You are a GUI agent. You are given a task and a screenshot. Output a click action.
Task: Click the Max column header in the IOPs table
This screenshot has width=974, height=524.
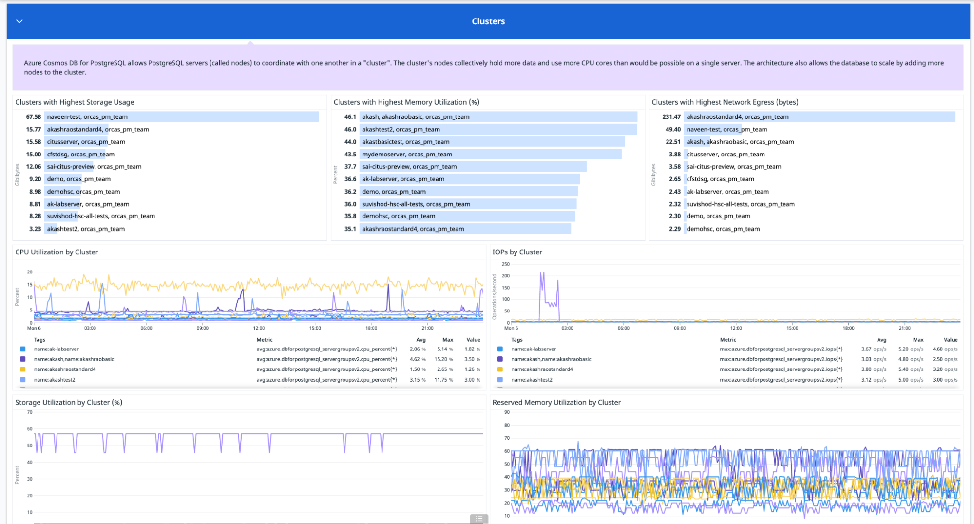tap(917, 340)
